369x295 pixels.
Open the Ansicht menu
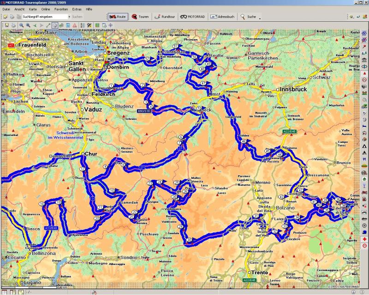(19, 9)
